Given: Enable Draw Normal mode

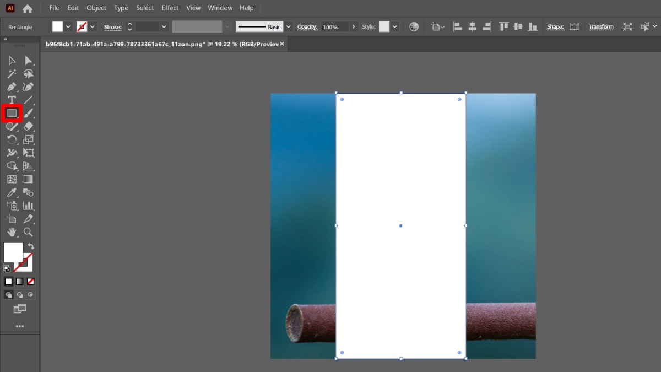Looking at the screenshot, I should (x=9, y=295).
